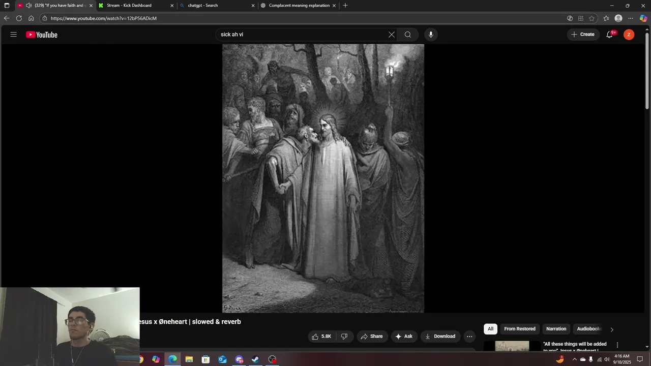Open a new browser tab
Viewport: 651px width, 366px height.
[x=345, y=6]
